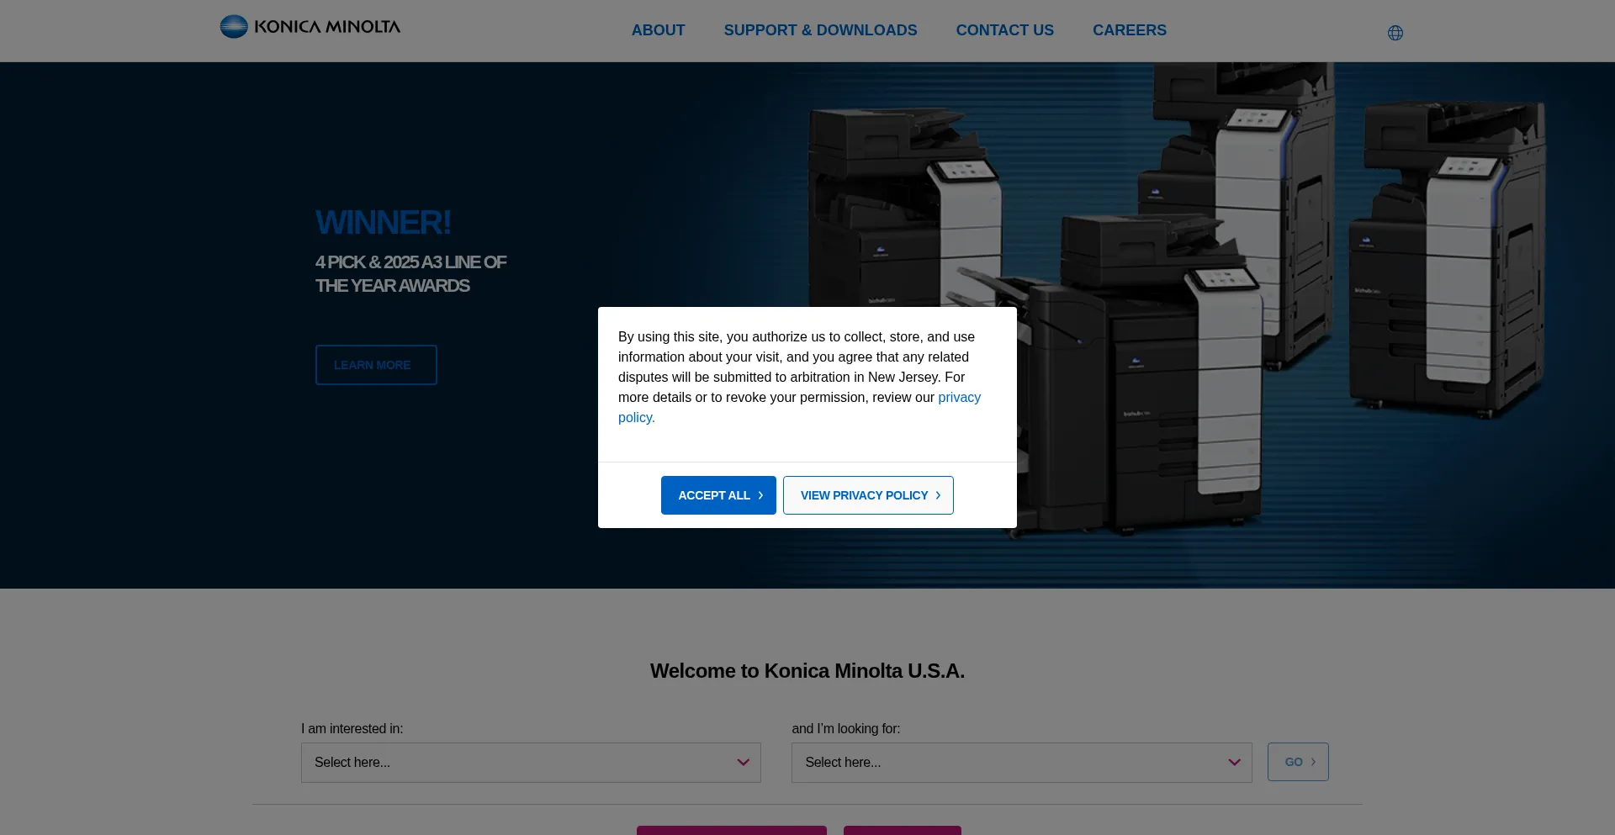The height and width of the screenshot is (835, 1615).
Task: Open the ABOUT menu
Action: tap(658, 30)
